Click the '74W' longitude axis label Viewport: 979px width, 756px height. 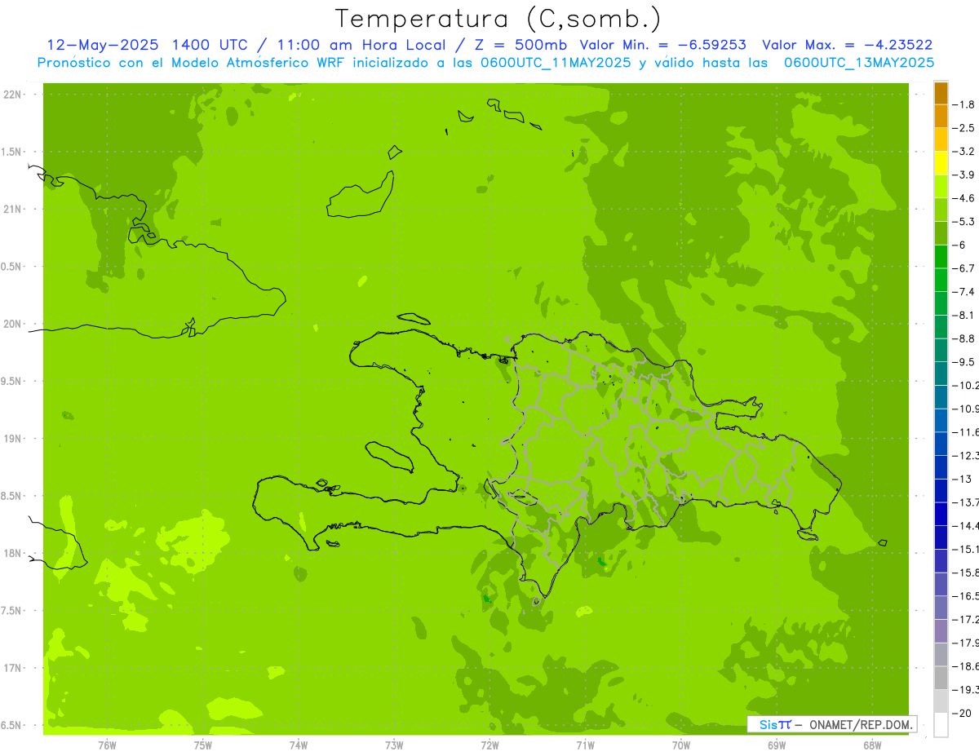coord(299,745)
